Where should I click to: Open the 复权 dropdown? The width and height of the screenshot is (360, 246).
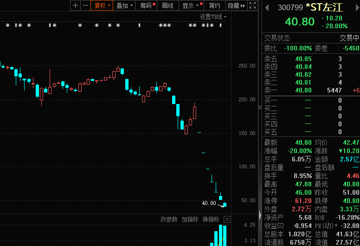[x=102, y=5]
